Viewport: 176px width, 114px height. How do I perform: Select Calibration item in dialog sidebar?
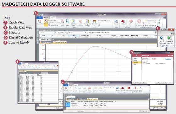[137, 62]
